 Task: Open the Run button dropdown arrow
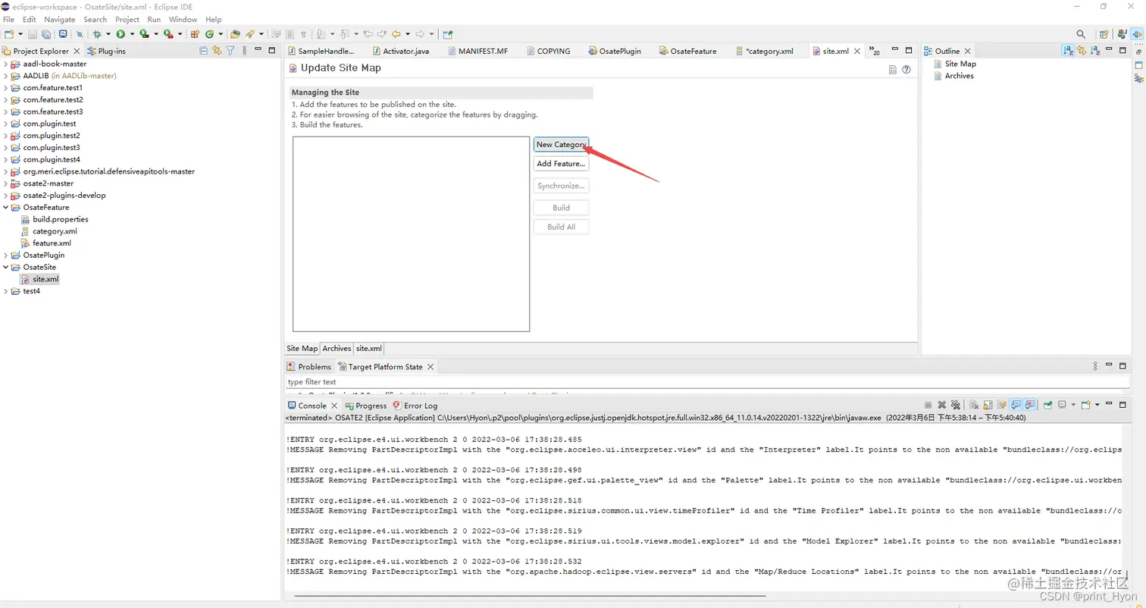[132, 34]
